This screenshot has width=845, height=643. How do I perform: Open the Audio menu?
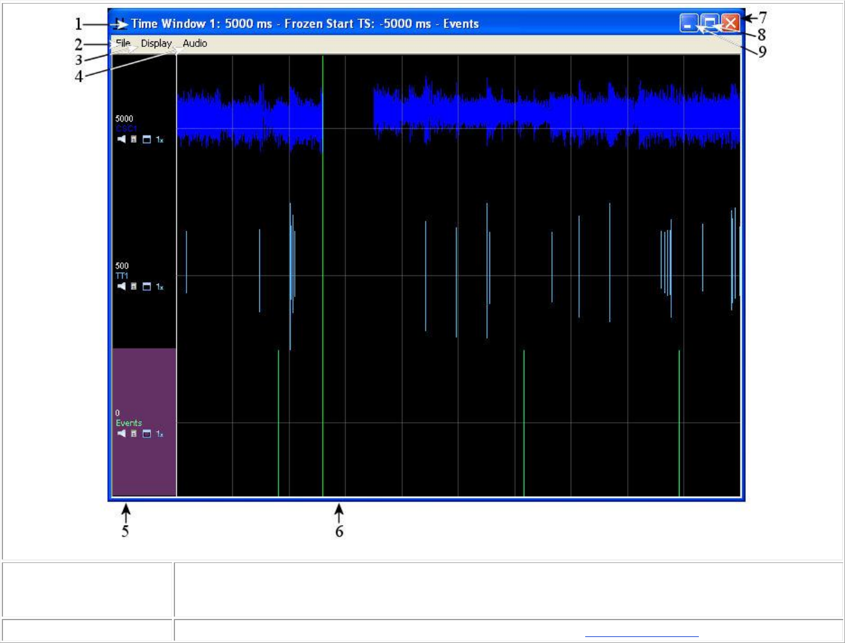coord(195,43)
